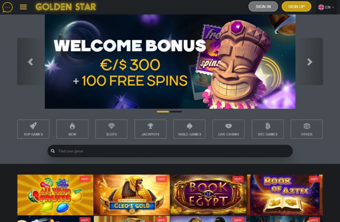Image resolution: width=340 pixels, height=222 pixels.
Task: Open Live Casino lips category
Action: pos(229,129)
